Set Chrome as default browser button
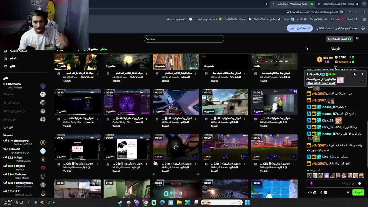368x207 pixels. coord(300,28)
